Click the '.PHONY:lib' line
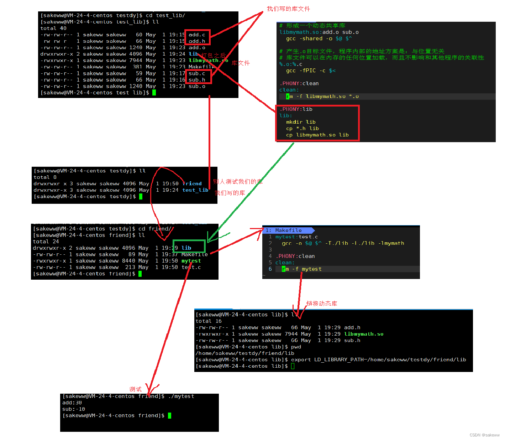The width and height of the screenshot is (505, 440). [296, 109]
